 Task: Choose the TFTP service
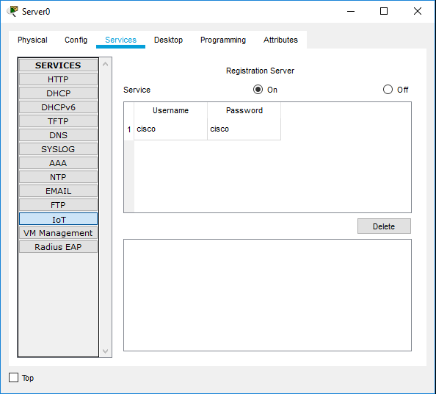(58, 121)
